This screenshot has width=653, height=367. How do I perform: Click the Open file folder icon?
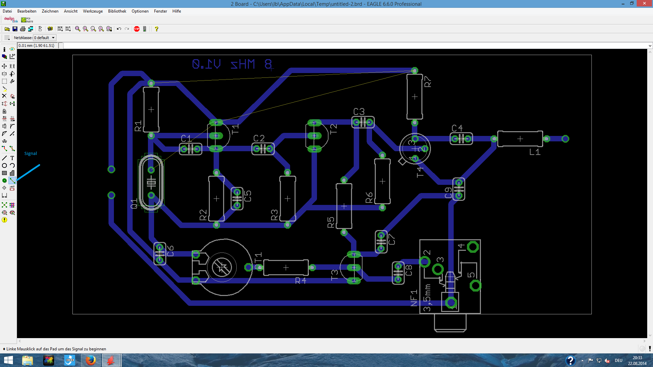point(7,29)
